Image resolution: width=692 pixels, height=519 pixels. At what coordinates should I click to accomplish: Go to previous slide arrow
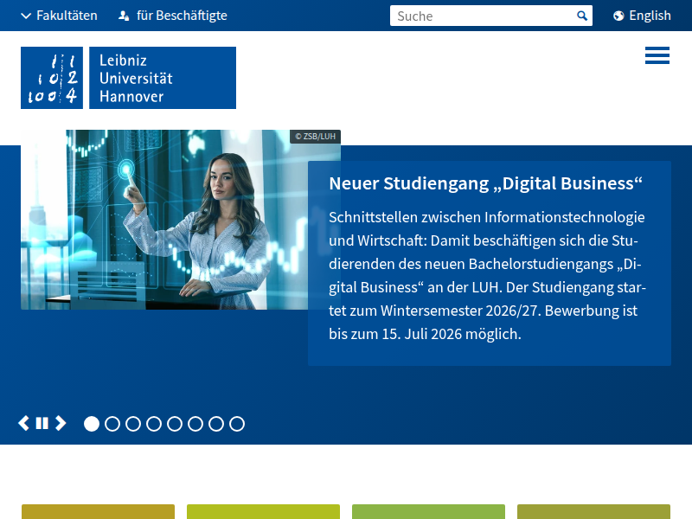[24, 423]
